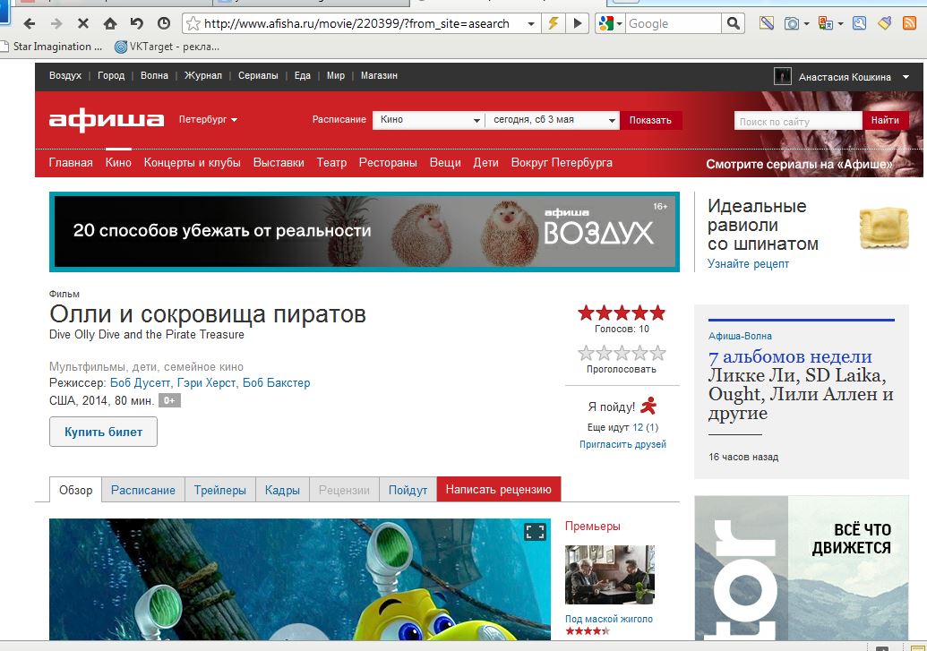
Task: Open the Рестораны navigation item
Action: (x=388, y=163)
